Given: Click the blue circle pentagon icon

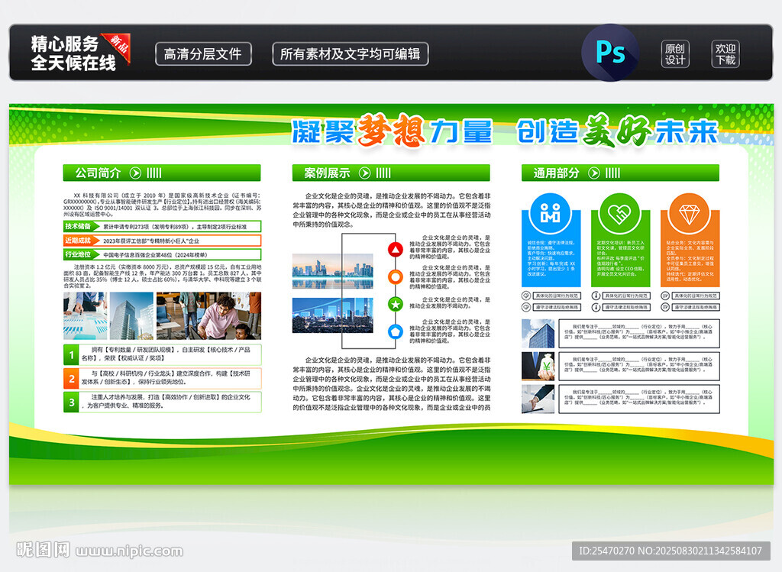Looking at the screenshot, I should [396, 331].
